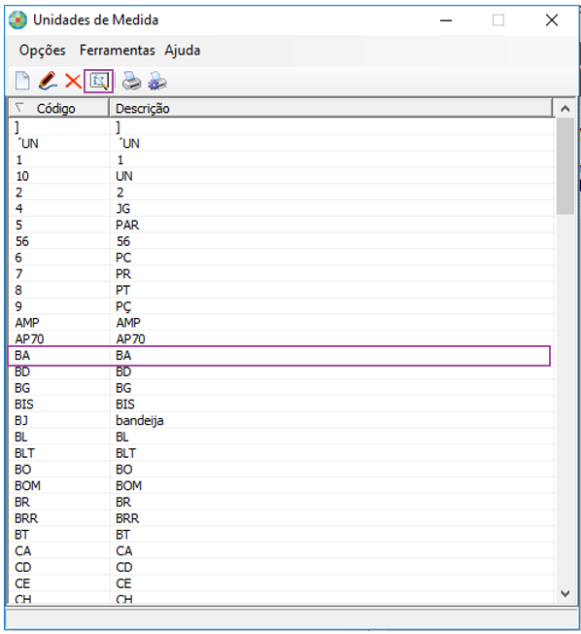
Task: Select the BJ bandeija row
Action: (x=281, y=420)
